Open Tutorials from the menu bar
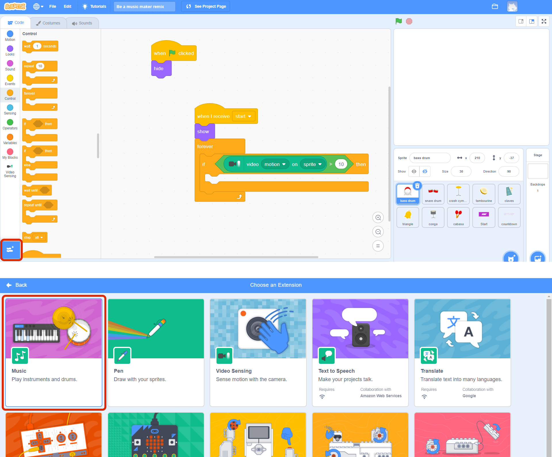The height and width of the screenshot is (457, 552). coord(94,6)
